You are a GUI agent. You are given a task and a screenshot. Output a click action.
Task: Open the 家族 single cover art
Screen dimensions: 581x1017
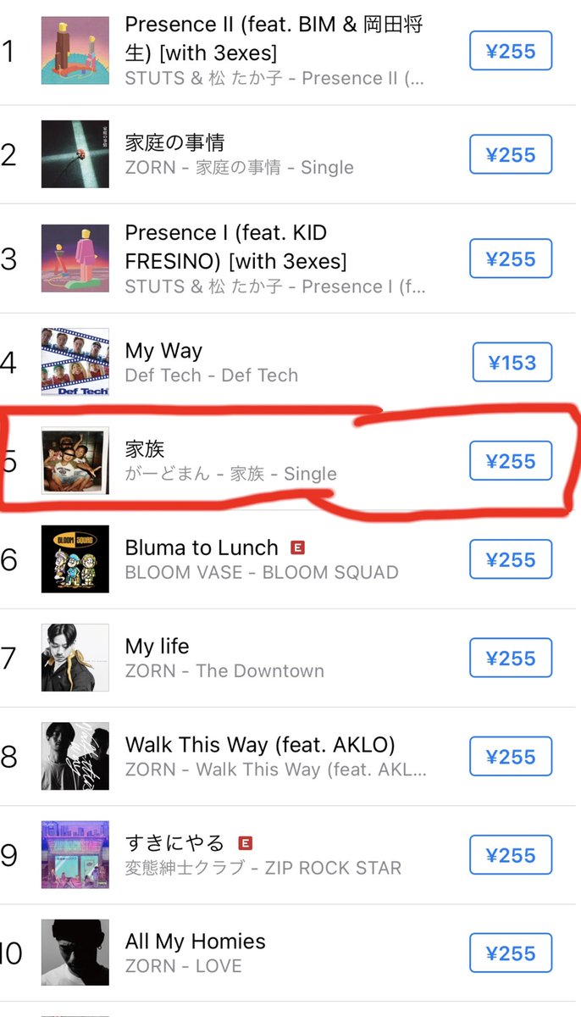coord(75,460)
